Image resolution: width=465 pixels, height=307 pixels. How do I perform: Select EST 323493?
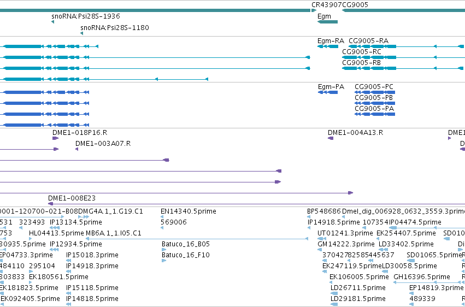[x=21, y=228]
